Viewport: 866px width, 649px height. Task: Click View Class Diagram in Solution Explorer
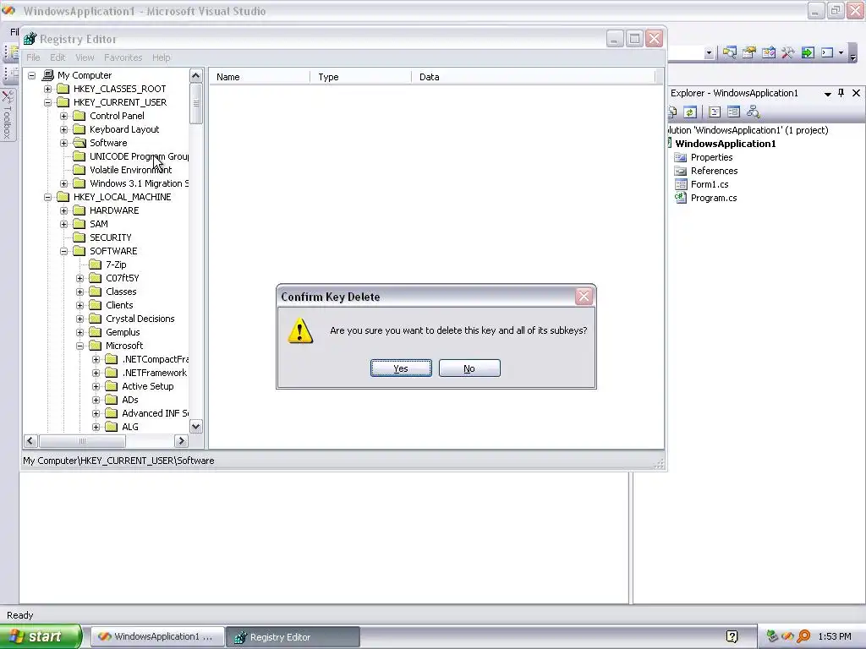click(754, 112)
